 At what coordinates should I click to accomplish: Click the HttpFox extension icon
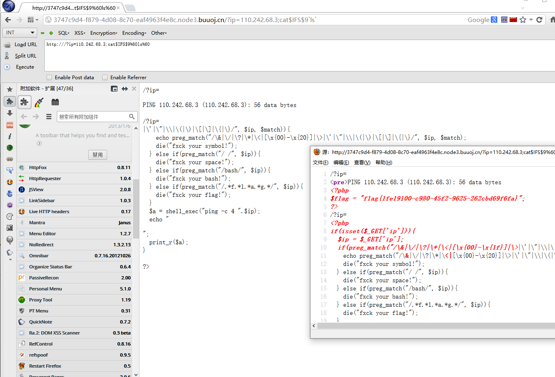(x=22, y=167)
